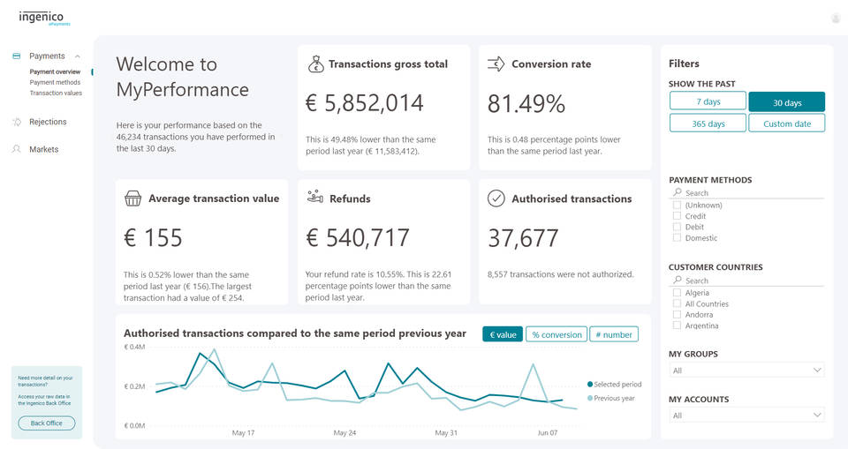
Task: Click the Refunds hand-coins icon
Action: pyautogui.click(x=314, y=197)
